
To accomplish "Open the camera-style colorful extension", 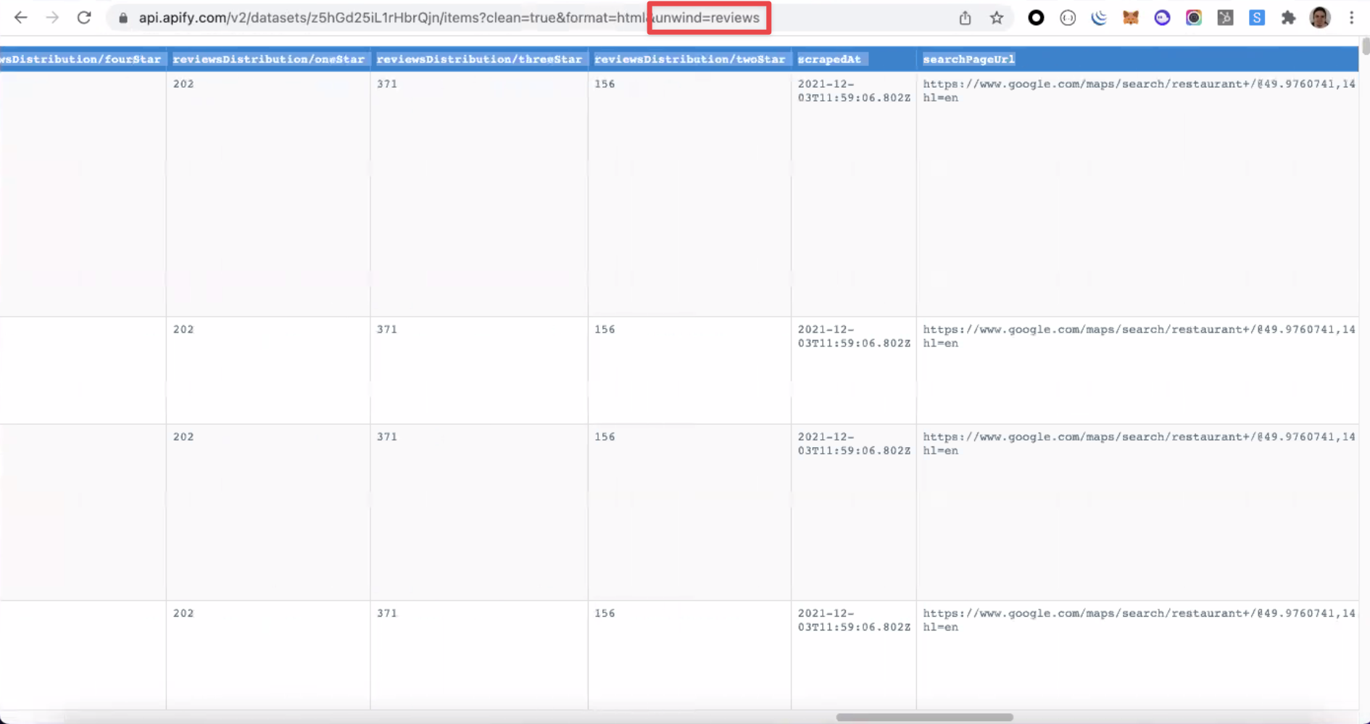I will tap(1194, 17).
